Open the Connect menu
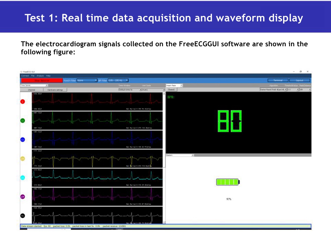This screenshot has height=250, width=331. click(25, 76)
